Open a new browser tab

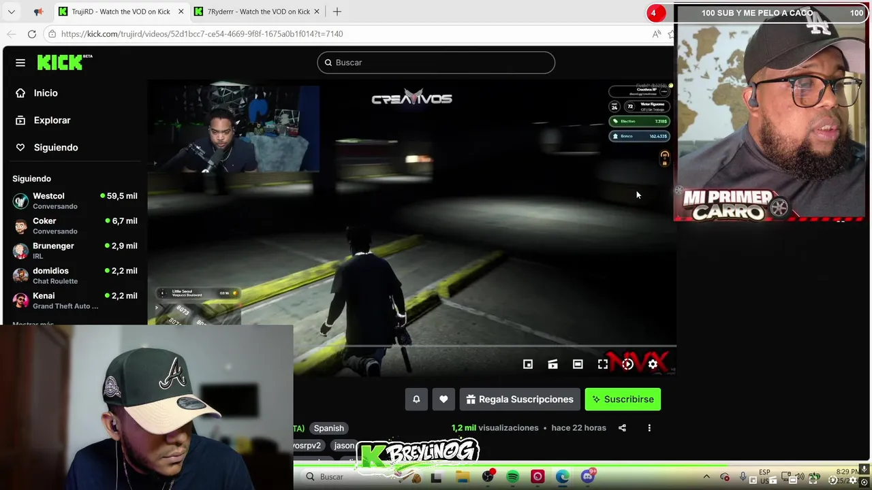click(x=337, y=12)
